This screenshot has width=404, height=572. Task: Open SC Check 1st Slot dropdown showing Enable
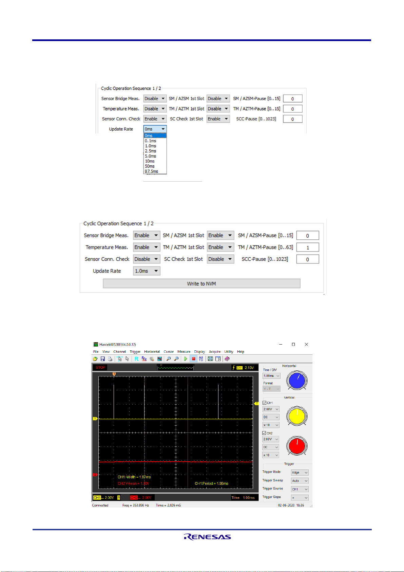click(x=218, y=119)
